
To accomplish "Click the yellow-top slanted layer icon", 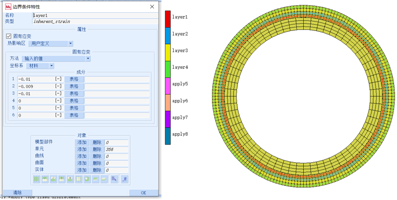I will click(x=104, y=179).
